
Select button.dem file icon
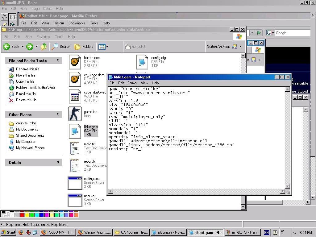(75, 62)
